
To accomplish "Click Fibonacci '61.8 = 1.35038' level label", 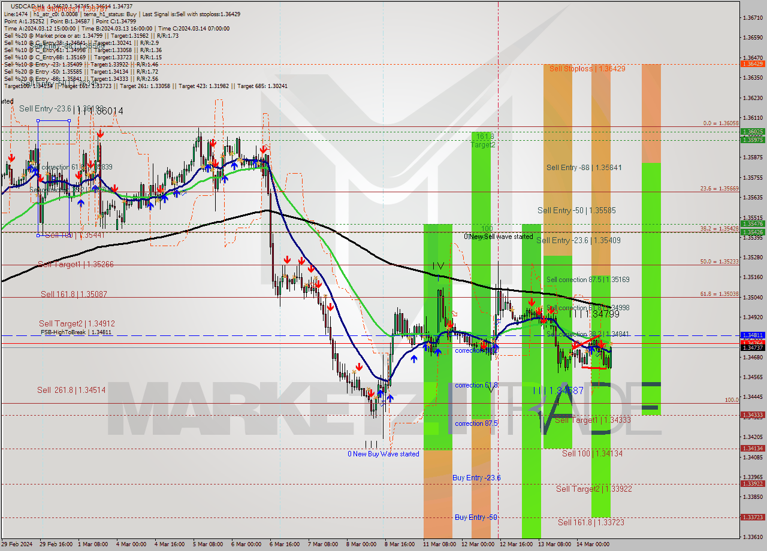I will pos(720,294).
